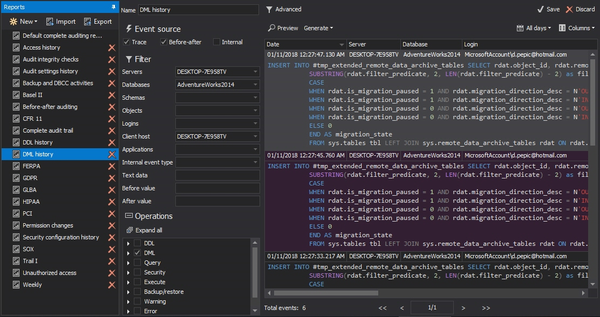Remove the Audit integrity checks report

point(112,60)
